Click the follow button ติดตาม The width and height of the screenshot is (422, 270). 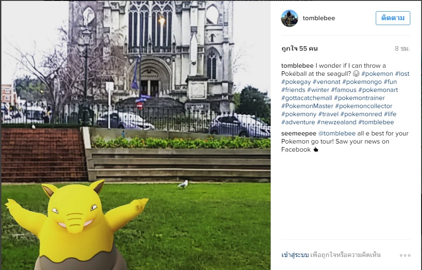click(393, 18)
